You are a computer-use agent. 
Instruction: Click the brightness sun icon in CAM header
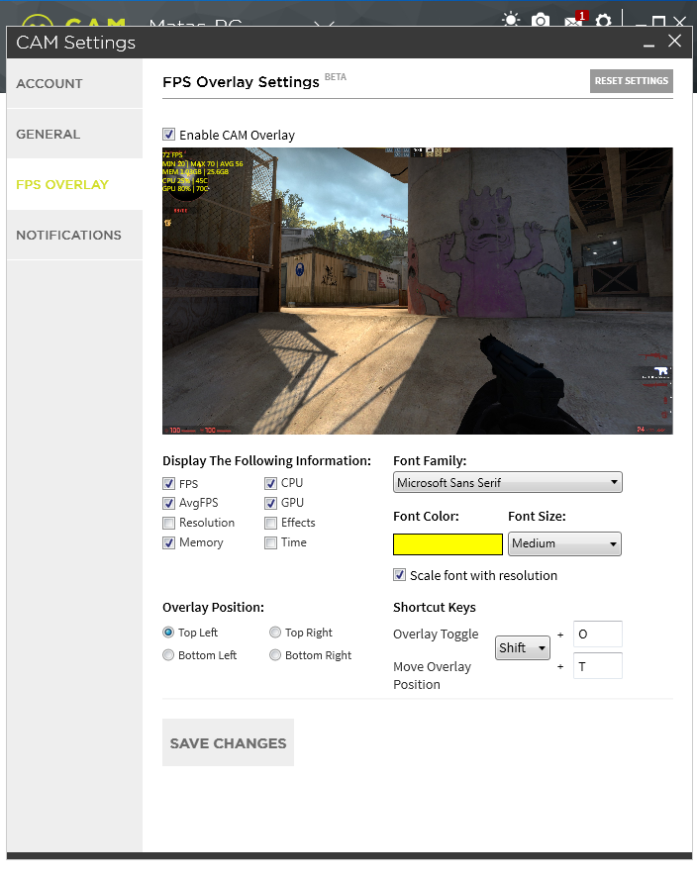click(x=511, y=20)
